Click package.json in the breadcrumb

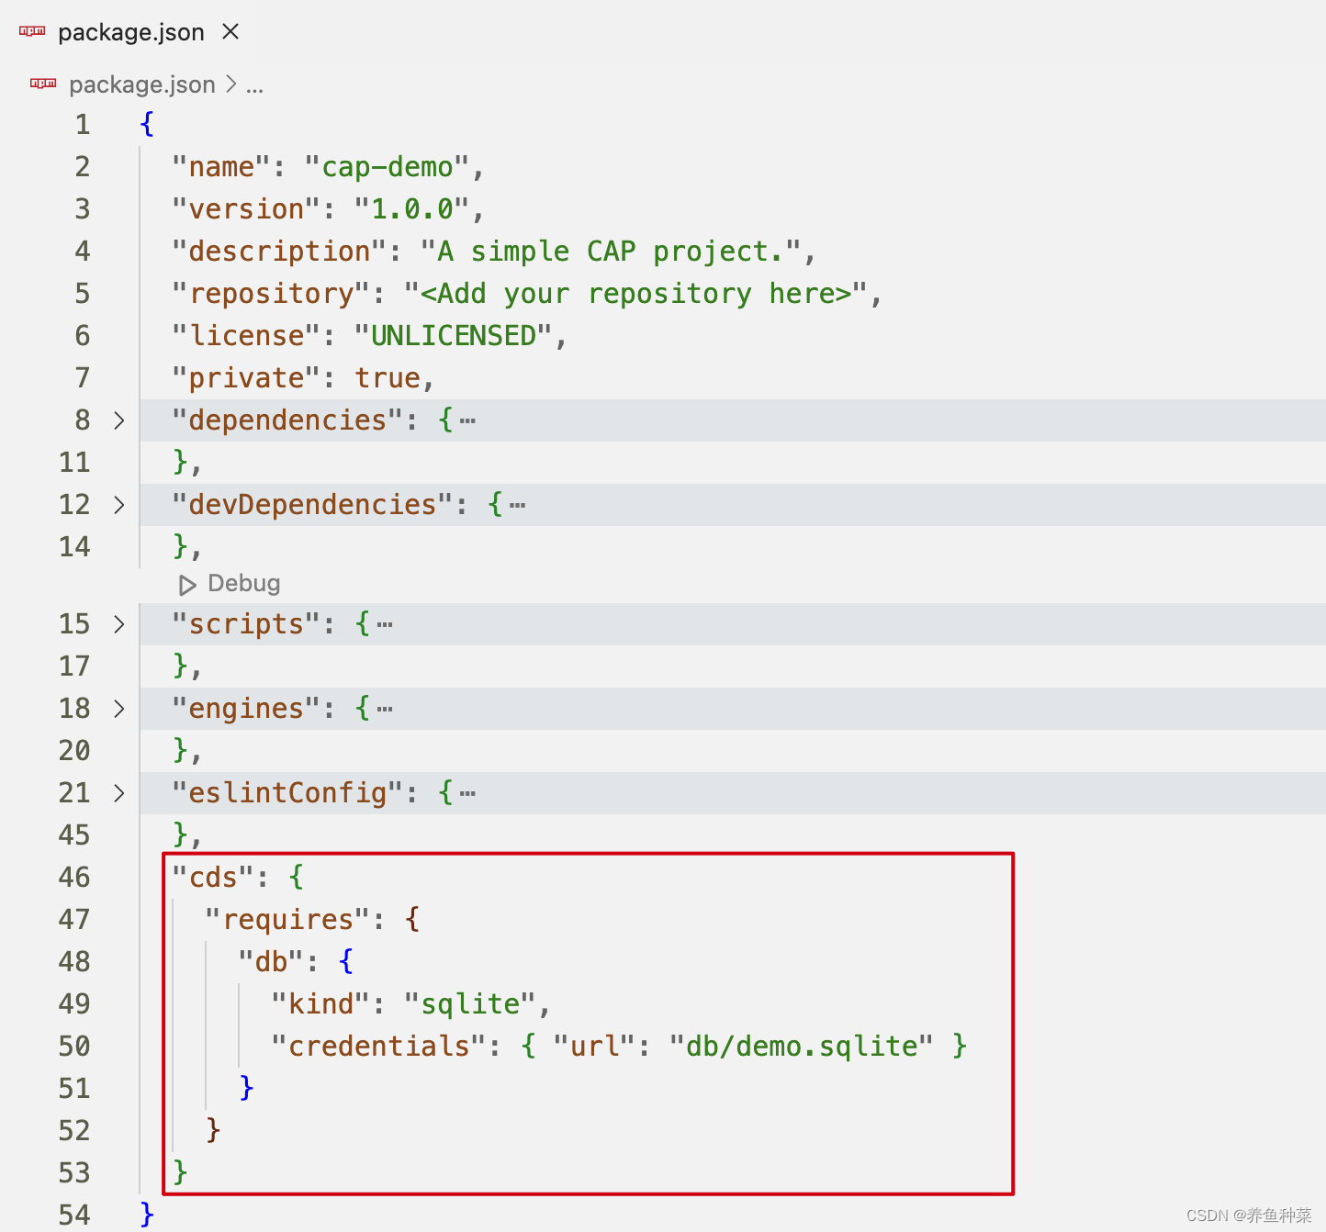pyautogui.click(x=142, y=84)
